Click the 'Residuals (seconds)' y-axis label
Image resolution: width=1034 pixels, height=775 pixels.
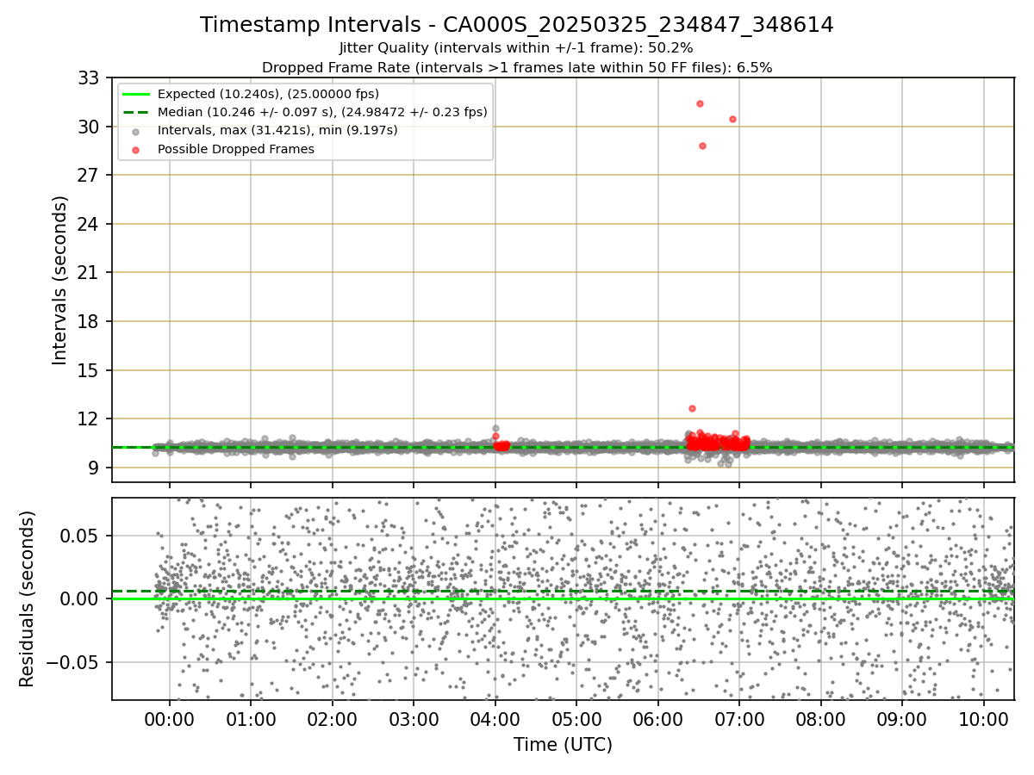(x=28, y=598)
